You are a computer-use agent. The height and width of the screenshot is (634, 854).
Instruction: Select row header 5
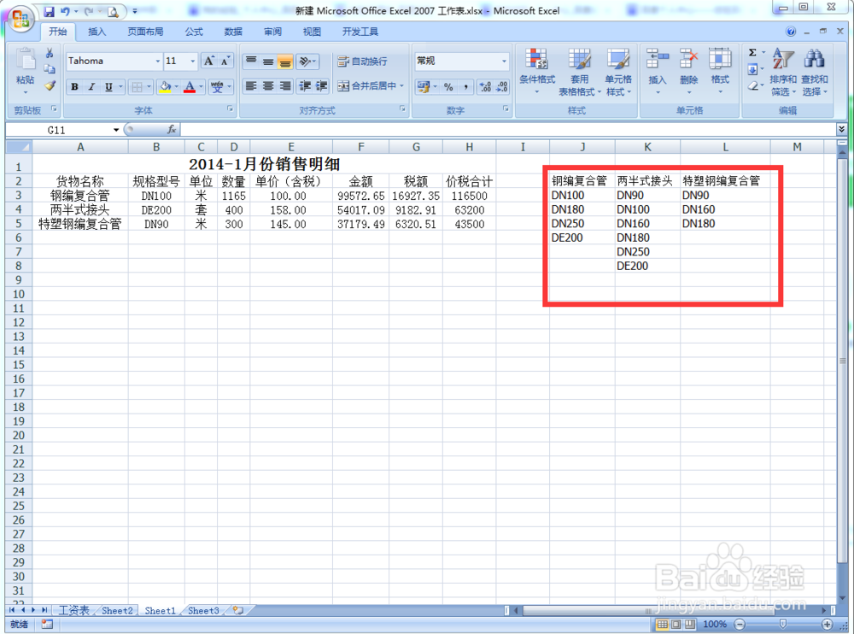[19, 224]
